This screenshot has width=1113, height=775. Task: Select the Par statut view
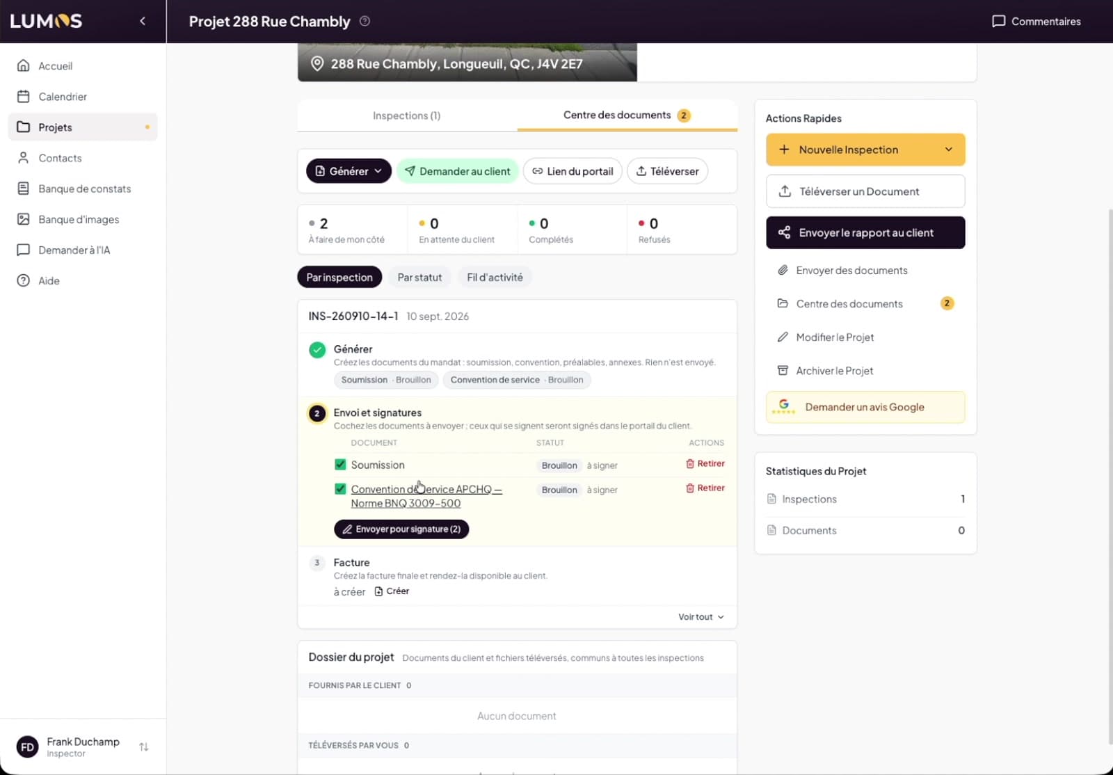click(x=419, y=277)
